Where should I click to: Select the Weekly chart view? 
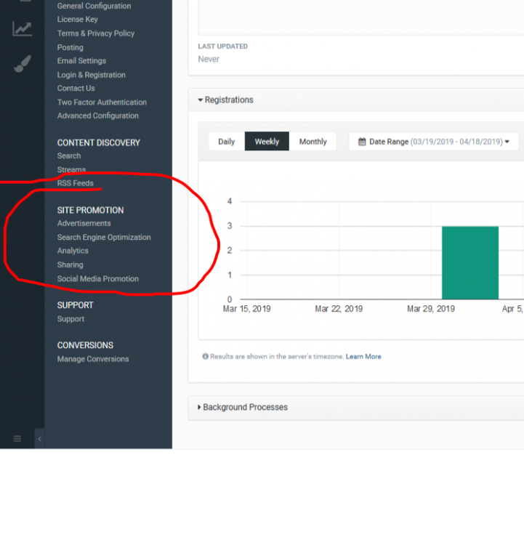click(267, 142)
